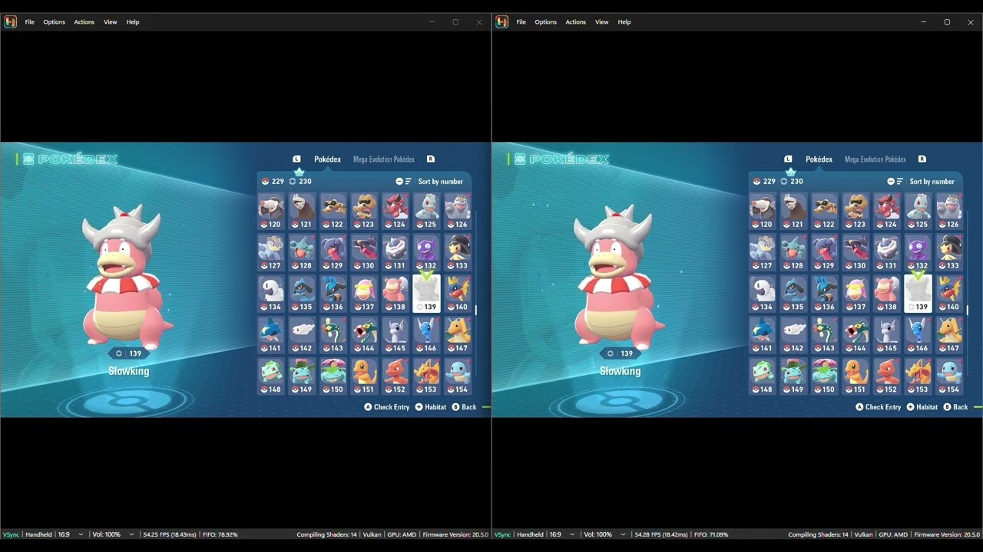Select Lucario entry 136 in left window

[333, 294]
